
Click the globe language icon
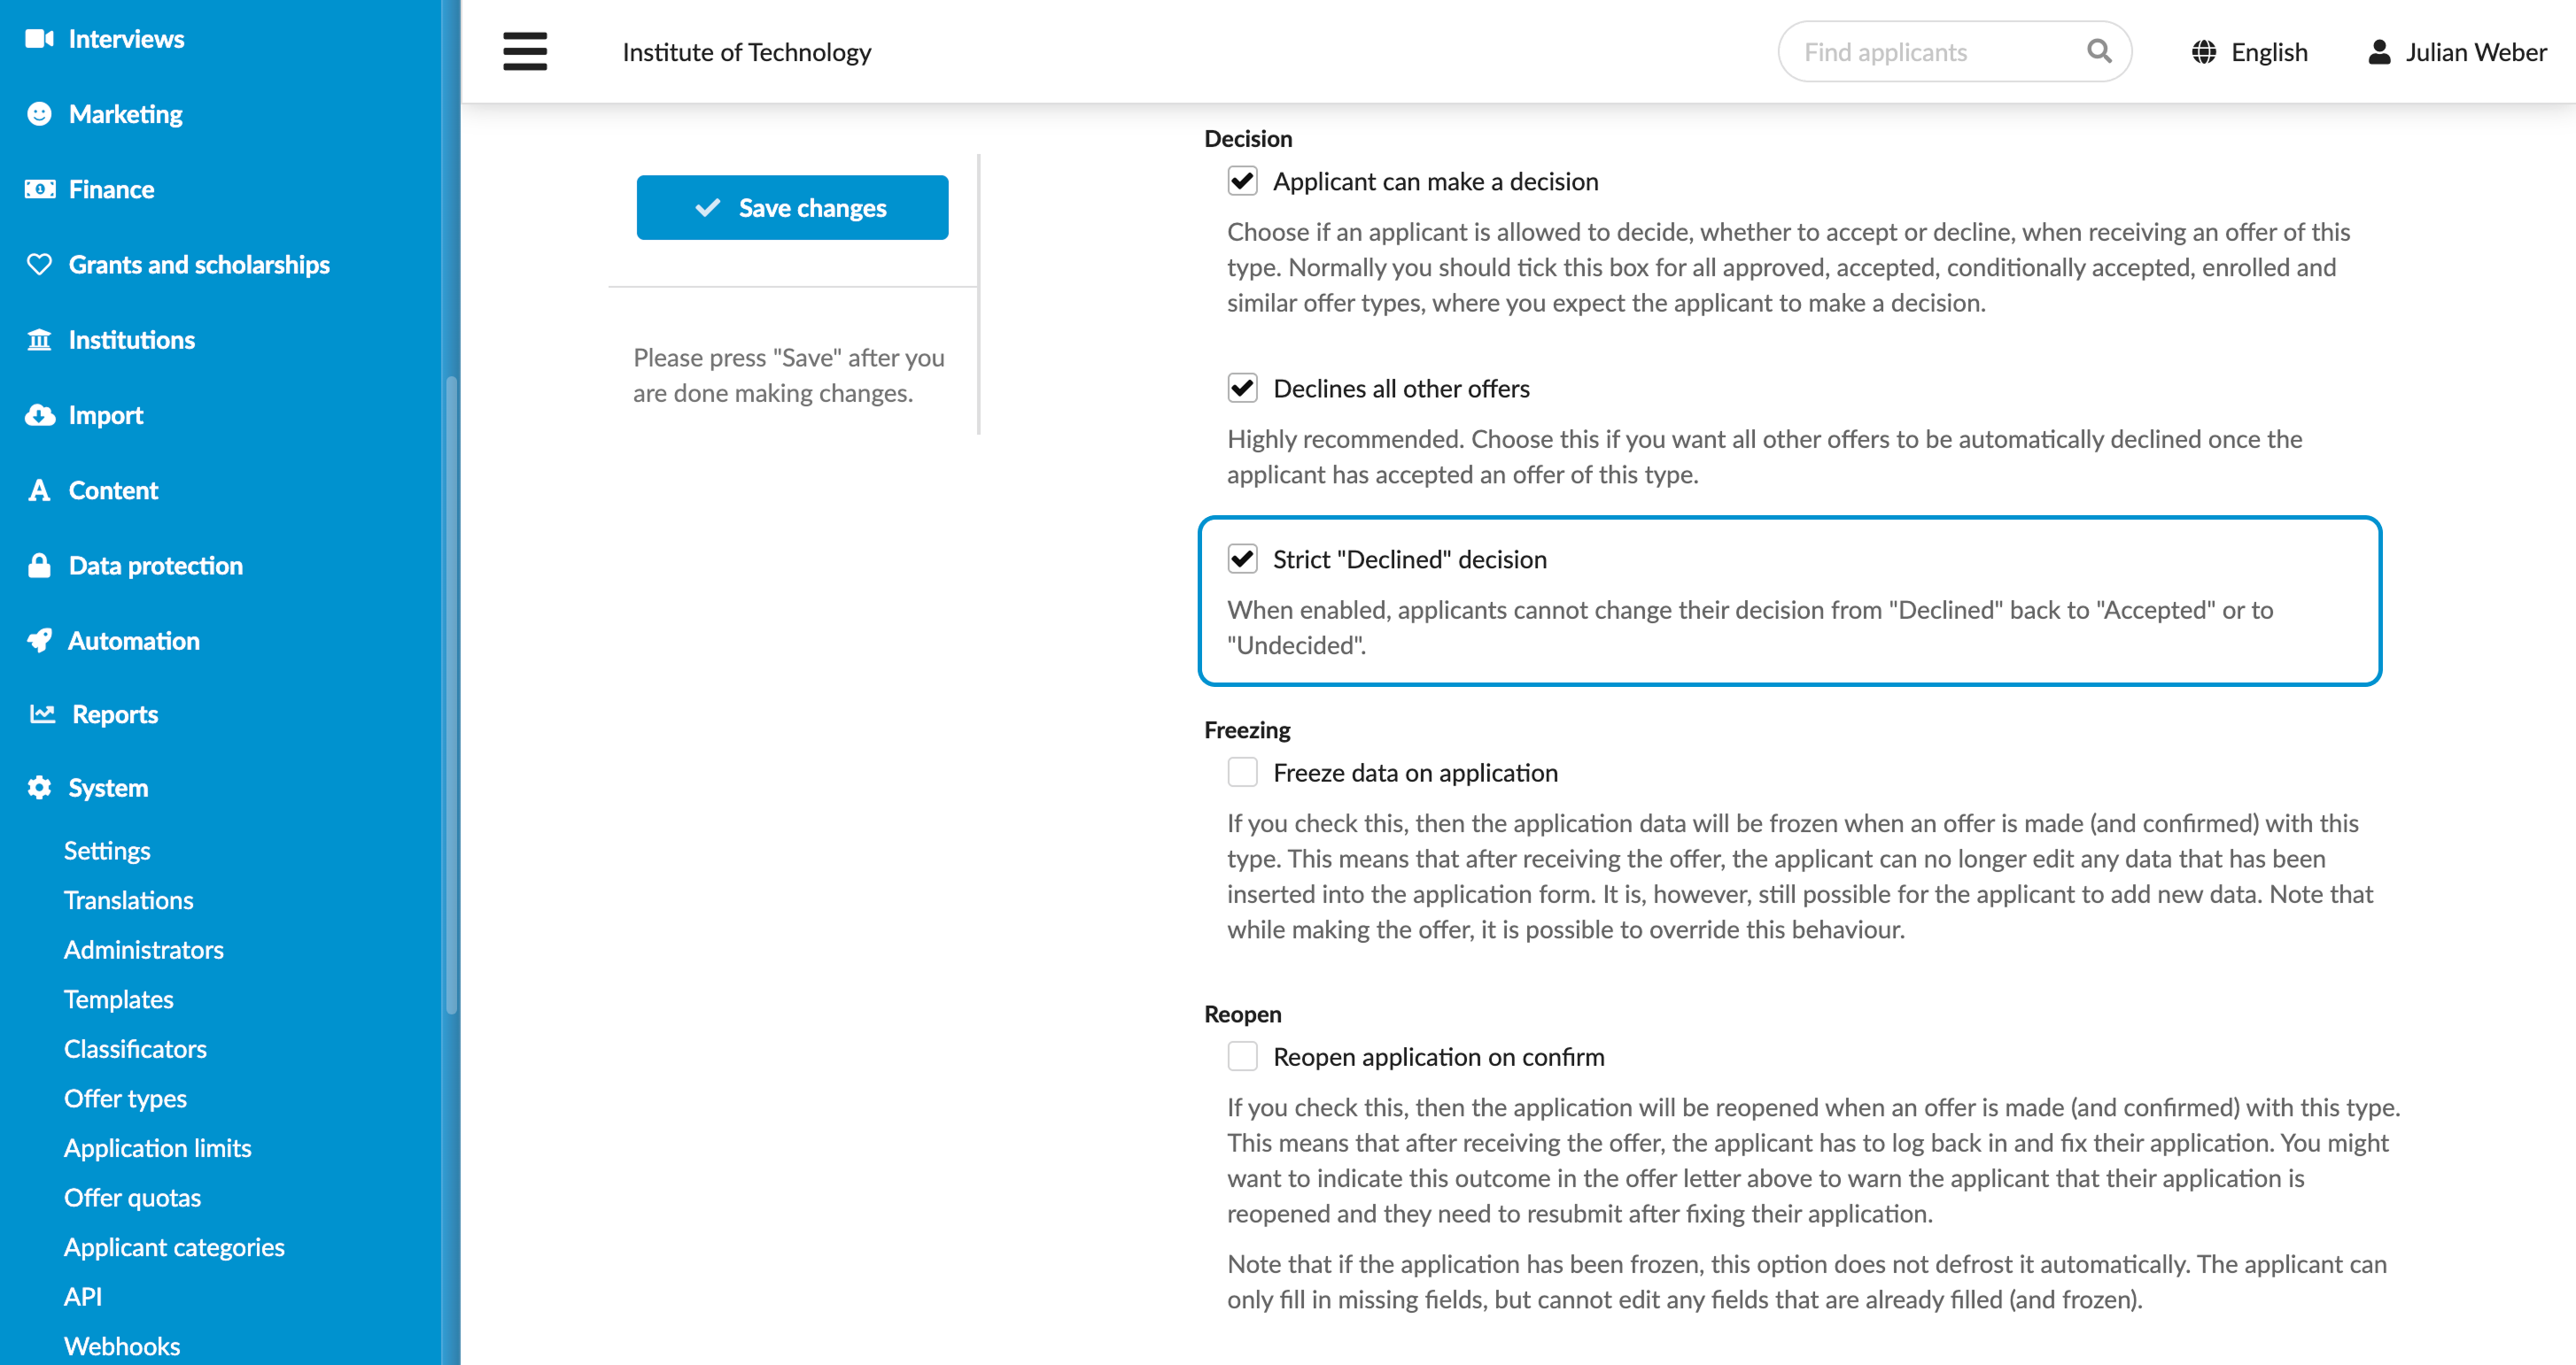[x=2204, y=52]
